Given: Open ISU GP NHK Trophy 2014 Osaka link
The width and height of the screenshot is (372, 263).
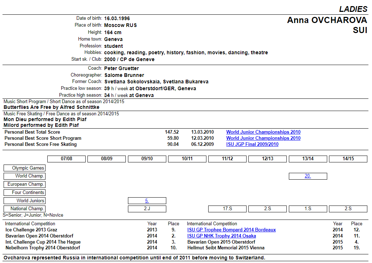Looking at the screenshot, I should tap(221, 236).
